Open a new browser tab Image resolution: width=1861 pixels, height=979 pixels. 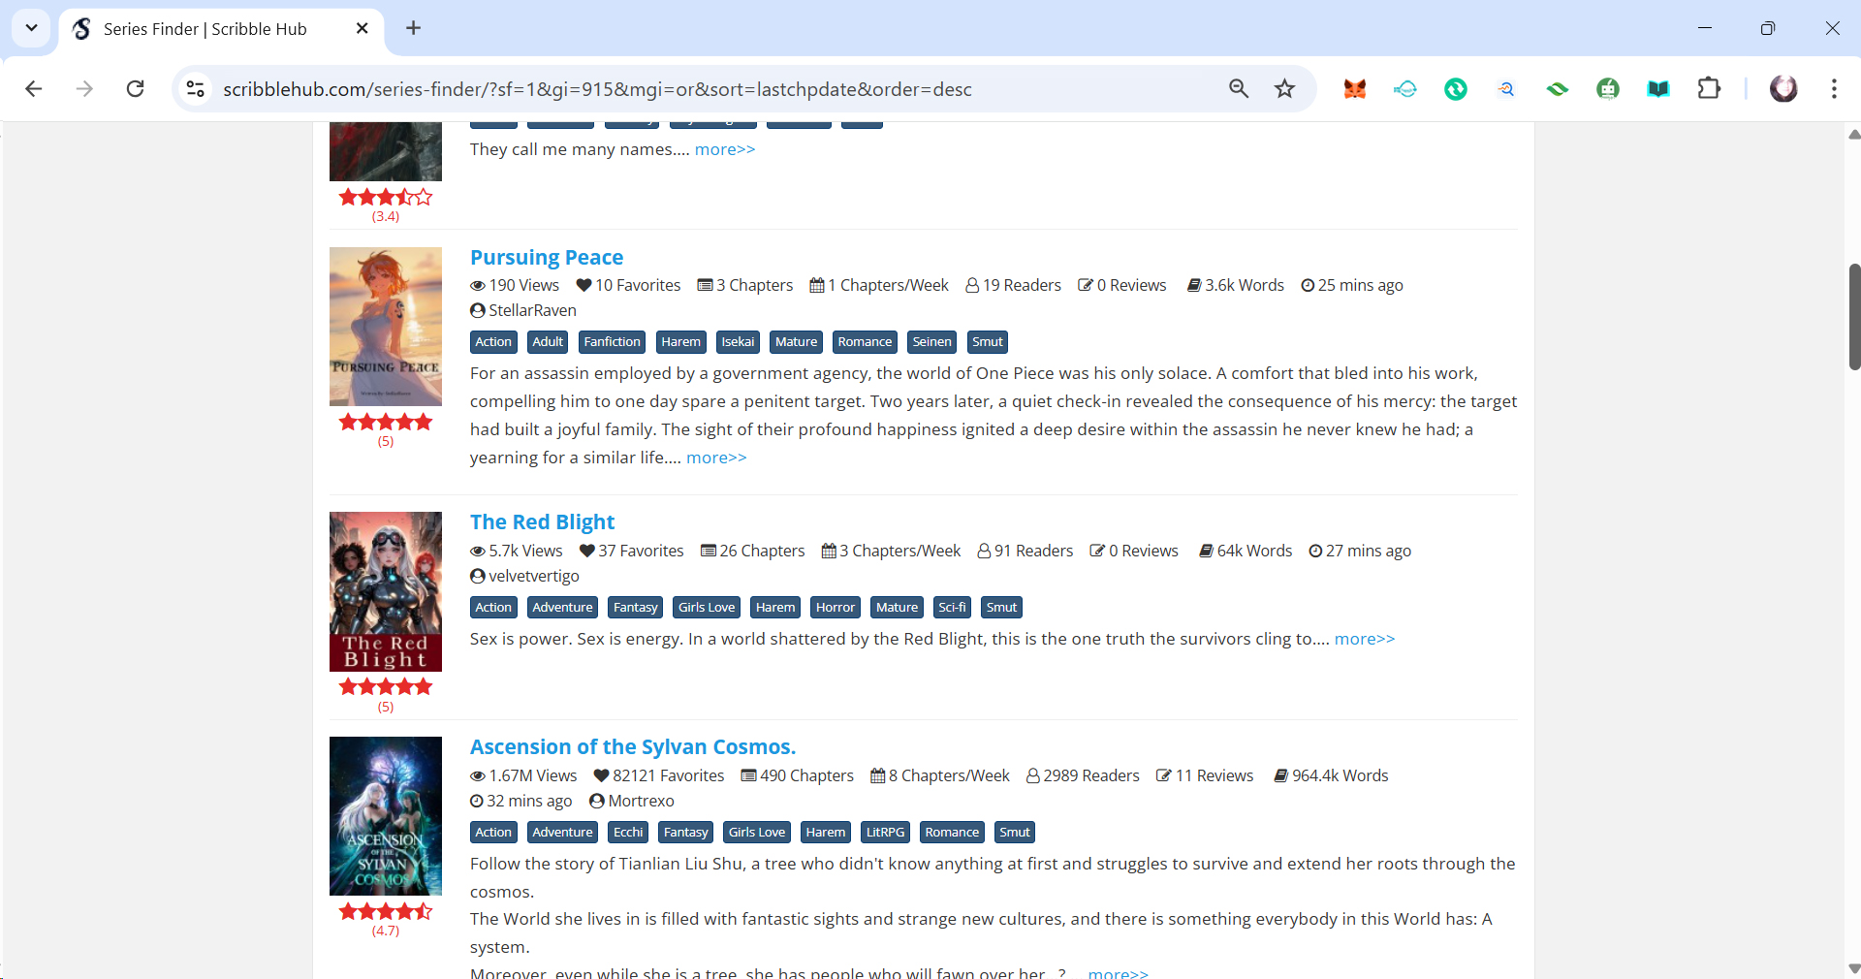pyautogui.click(x=413, y=28)
